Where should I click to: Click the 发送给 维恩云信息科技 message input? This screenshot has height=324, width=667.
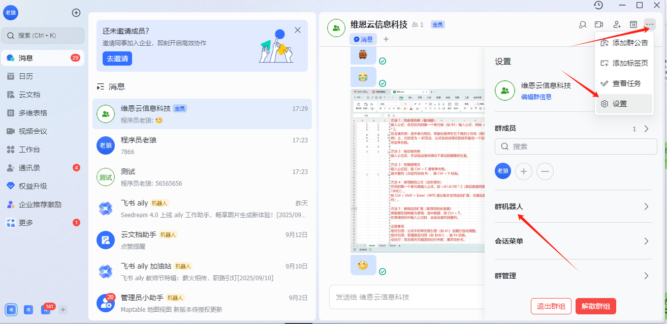tap(406, 297)
